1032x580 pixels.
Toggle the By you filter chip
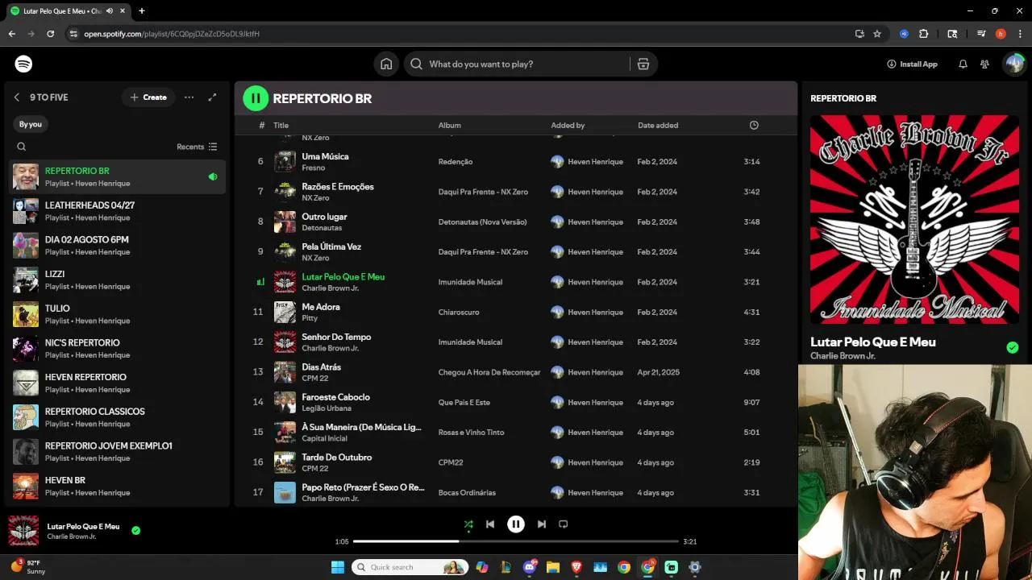[31, 124]
